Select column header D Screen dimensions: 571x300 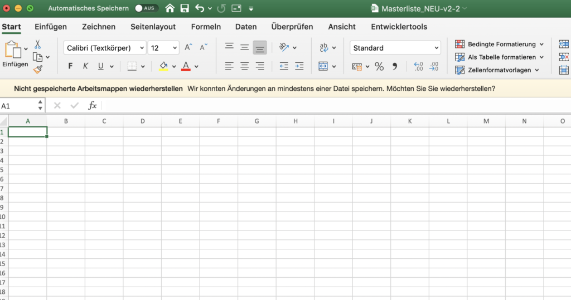[142, 121]
